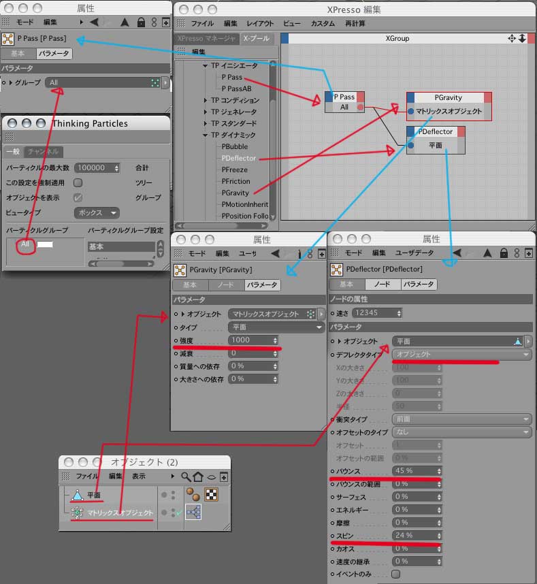Viewport: 537px width, 584px height.
Task: Open デフレクタタイプ dropdown
Action: tap(461, 355)
